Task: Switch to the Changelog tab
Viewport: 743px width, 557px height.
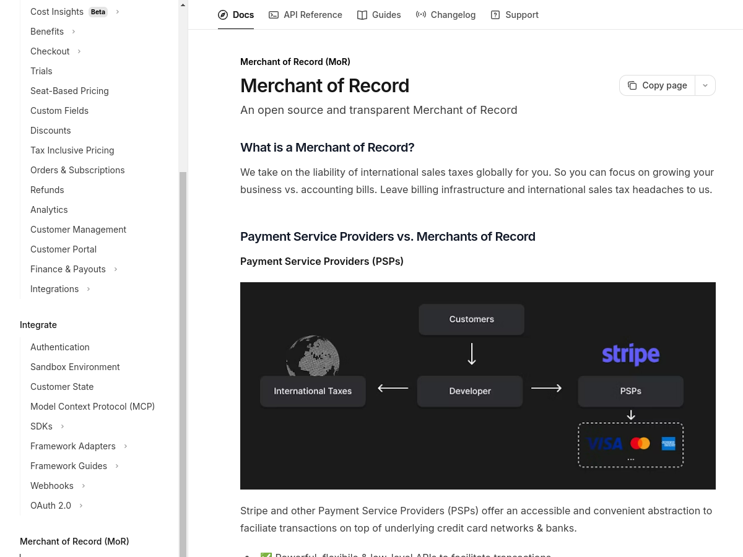Action: [453, 14]
